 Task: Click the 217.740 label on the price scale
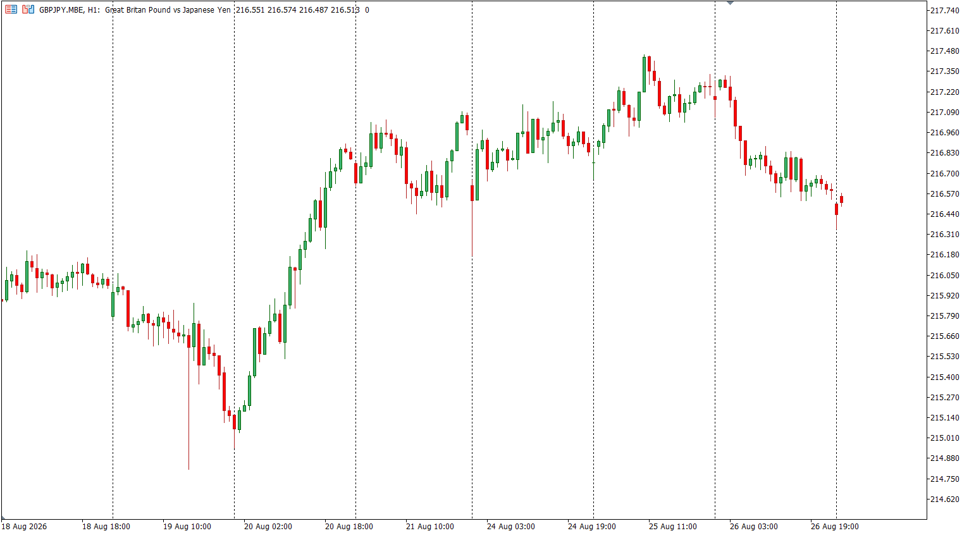pyautogui.click(x=945, y=10)
